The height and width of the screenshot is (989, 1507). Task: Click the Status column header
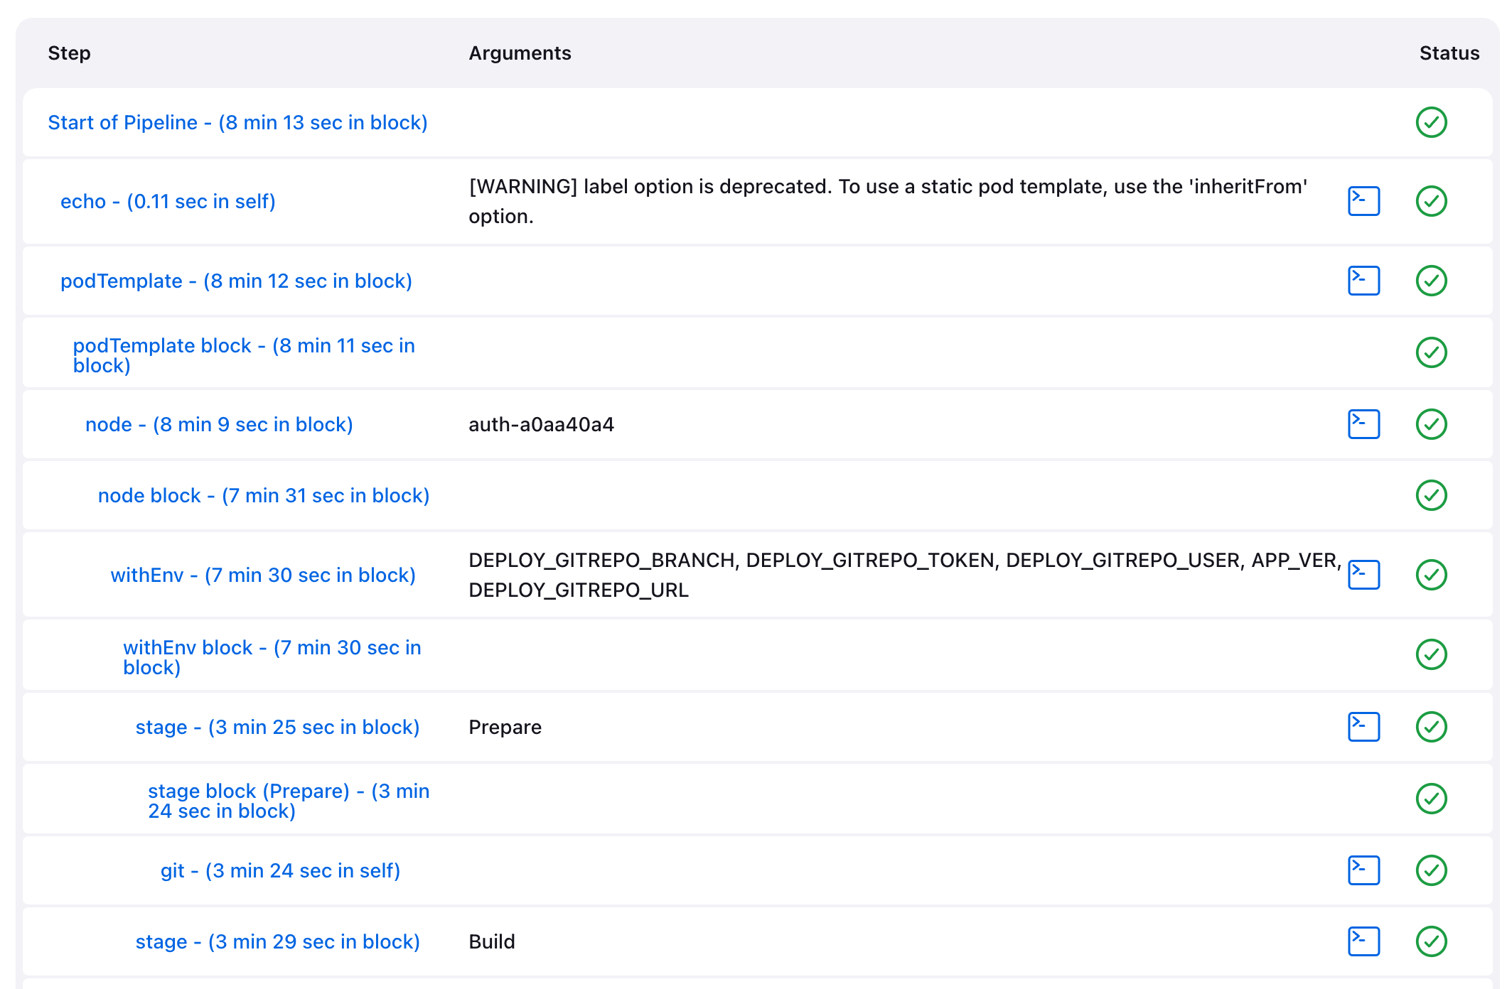pyautogui.click(x=1449, y=53)
